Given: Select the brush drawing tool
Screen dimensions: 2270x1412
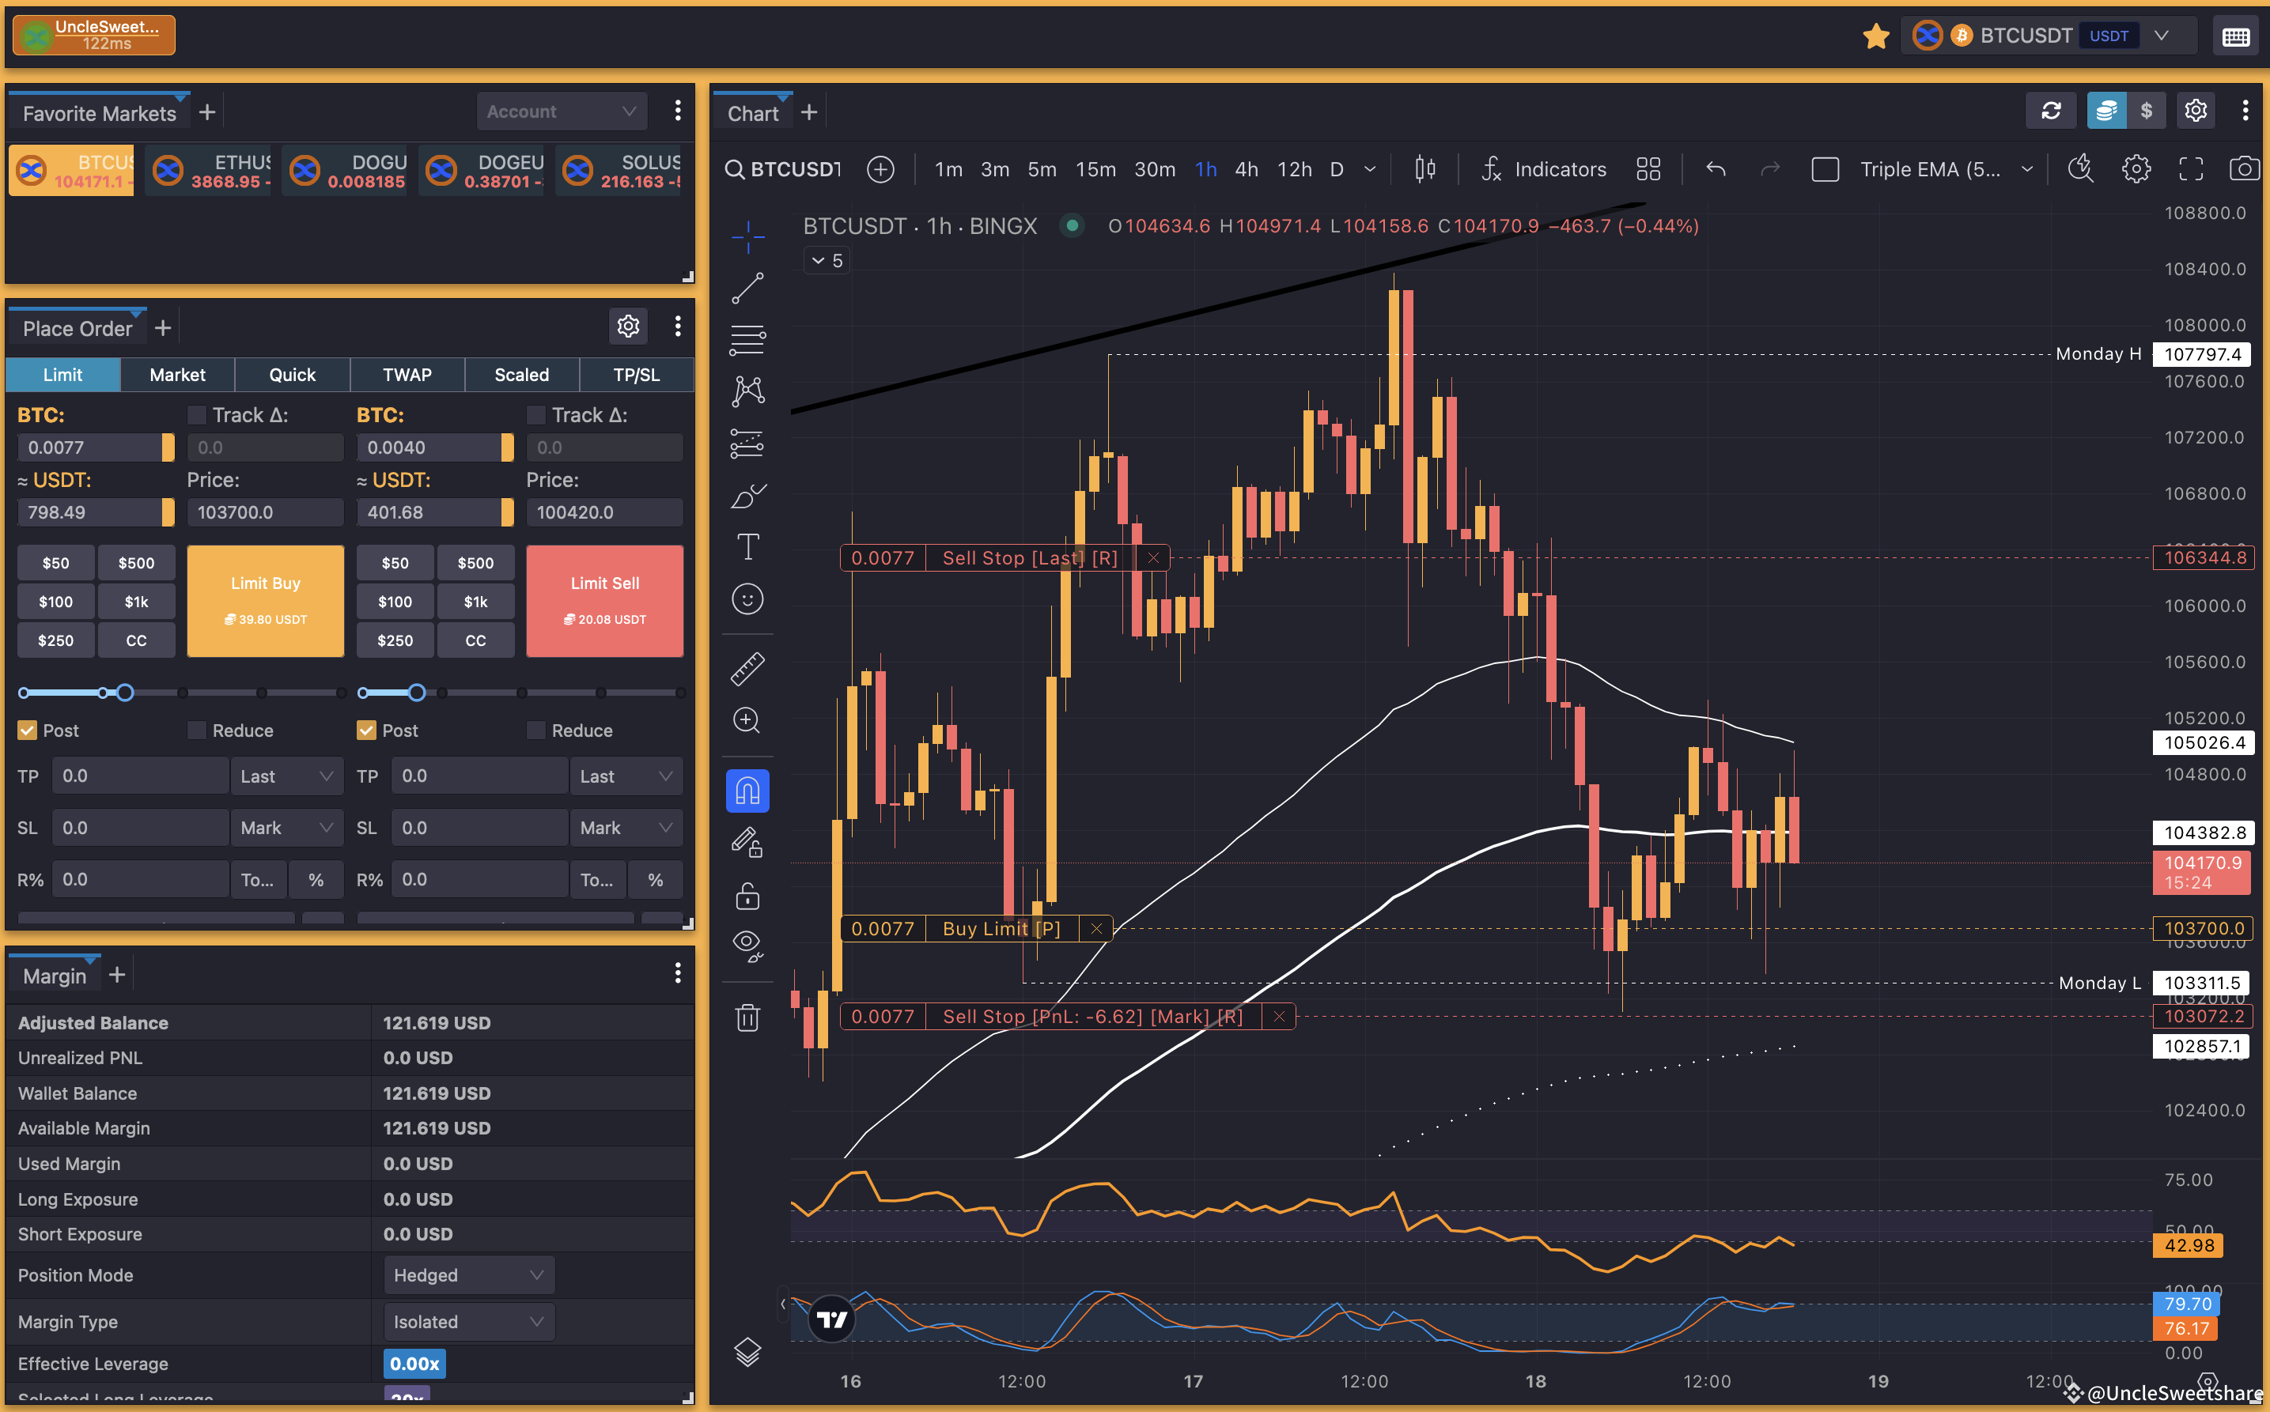Looking at the screenshot, I should (747, 496).
